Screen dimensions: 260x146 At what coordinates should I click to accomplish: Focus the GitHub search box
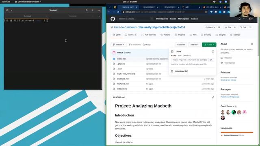(135, 19)
